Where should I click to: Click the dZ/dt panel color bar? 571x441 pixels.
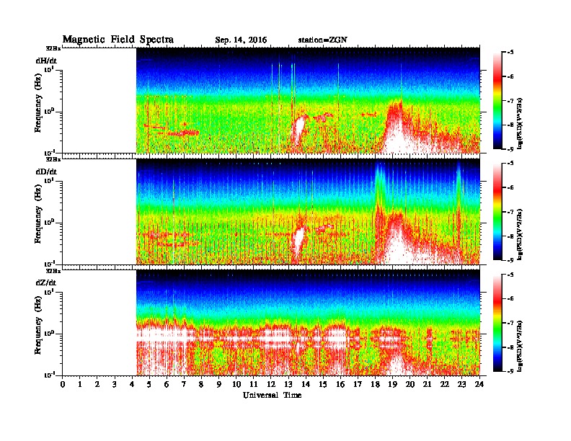pyautogui.click(x=497, y=323)
